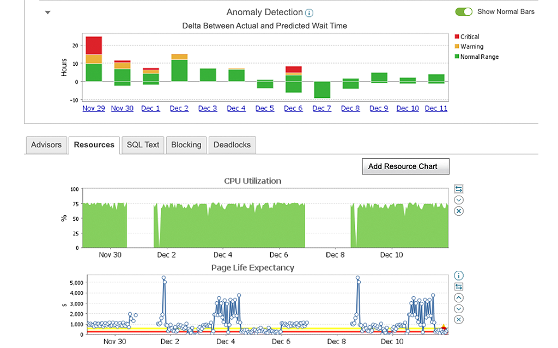The image size is (558, 348).
Task: Select the Blocking tab
Action: click(186, 145)
